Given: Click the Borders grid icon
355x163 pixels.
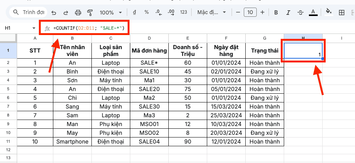Looking at the screenshot, I should 341,12.
